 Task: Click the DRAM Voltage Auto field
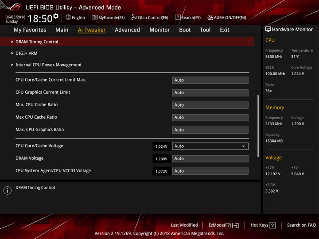210,158
